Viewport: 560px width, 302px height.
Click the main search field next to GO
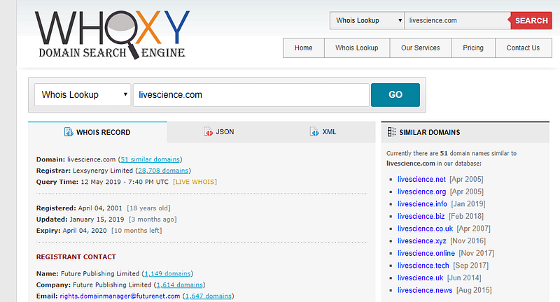click(x=251, y=95)
